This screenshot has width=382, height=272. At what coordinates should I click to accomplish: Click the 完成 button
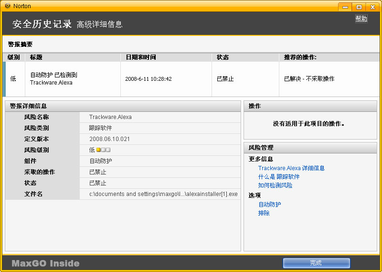pos(316,263)
